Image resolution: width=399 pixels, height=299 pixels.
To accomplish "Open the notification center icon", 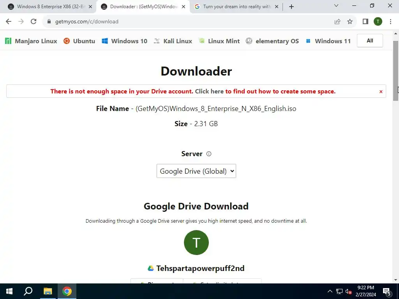I will [x=387, y=291].
